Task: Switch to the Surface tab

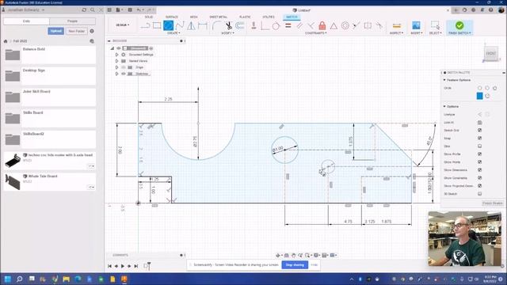Action: tap(172, 17)
